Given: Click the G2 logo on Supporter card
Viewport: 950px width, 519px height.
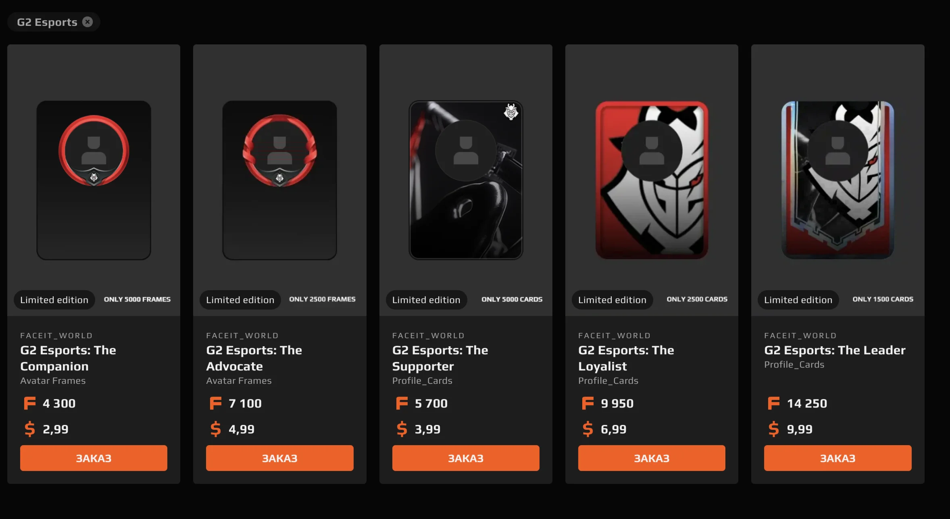Looking at the screenshot, I should coord(511,112).
